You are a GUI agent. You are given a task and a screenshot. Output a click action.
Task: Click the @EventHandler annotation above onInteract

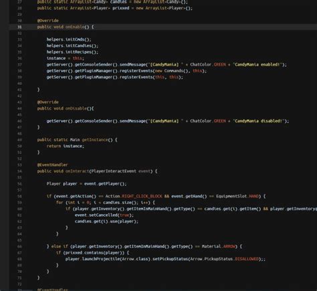(52, 165)
